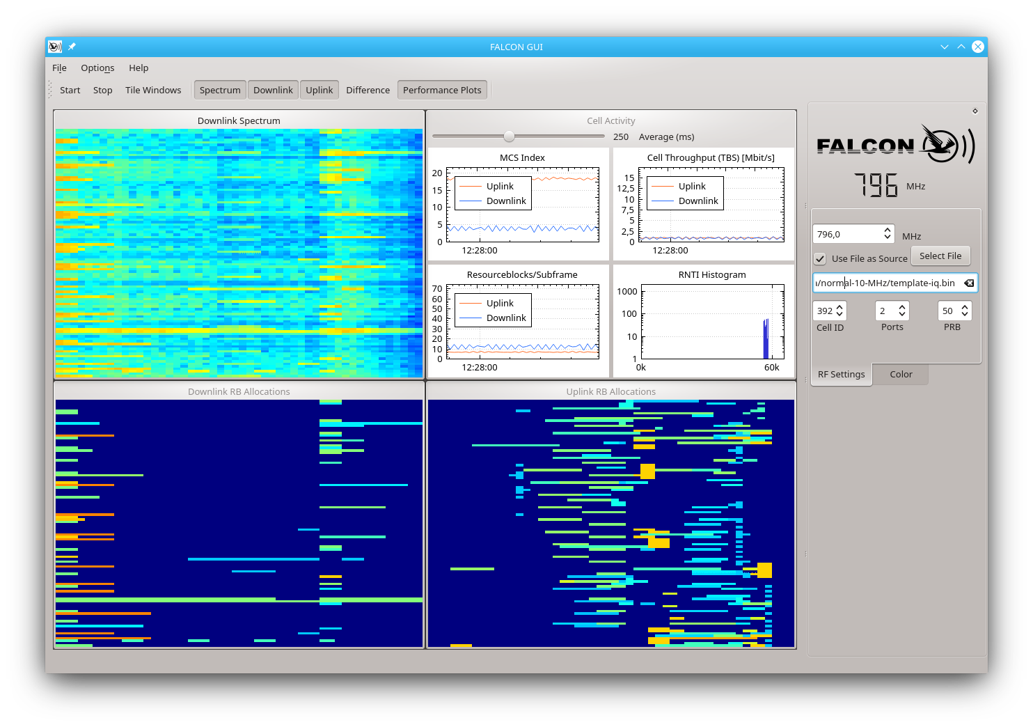1033x727 pixels.
Task: Toggle the Spectrum view button
Action: click(220, 90)
